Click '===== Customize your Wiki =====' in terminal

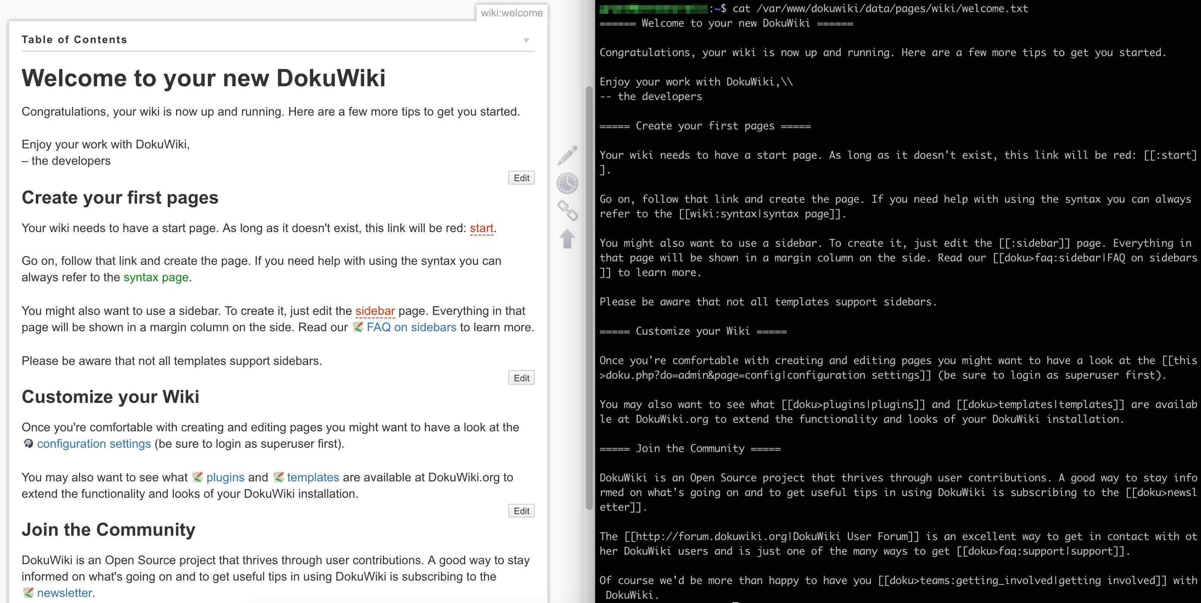coord(693,331)
